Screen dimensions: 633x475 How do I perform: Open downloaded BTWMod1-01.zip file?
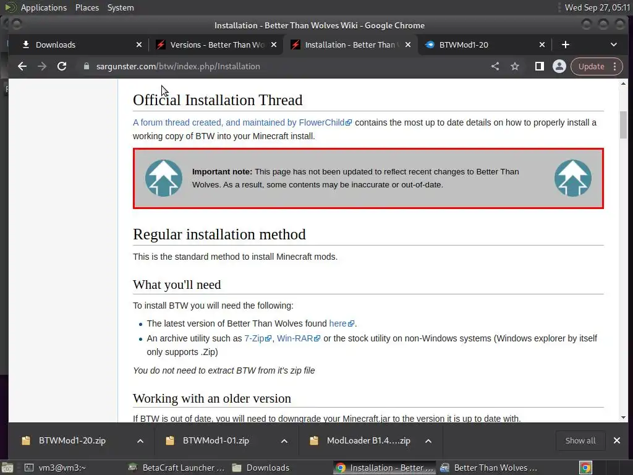(216, 440)
